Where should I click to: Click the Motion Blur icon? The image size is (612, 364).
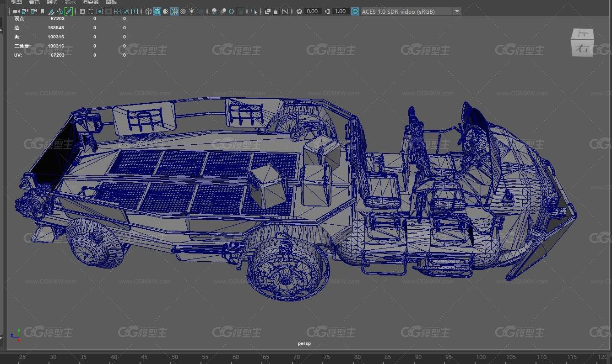coord(223,11)
